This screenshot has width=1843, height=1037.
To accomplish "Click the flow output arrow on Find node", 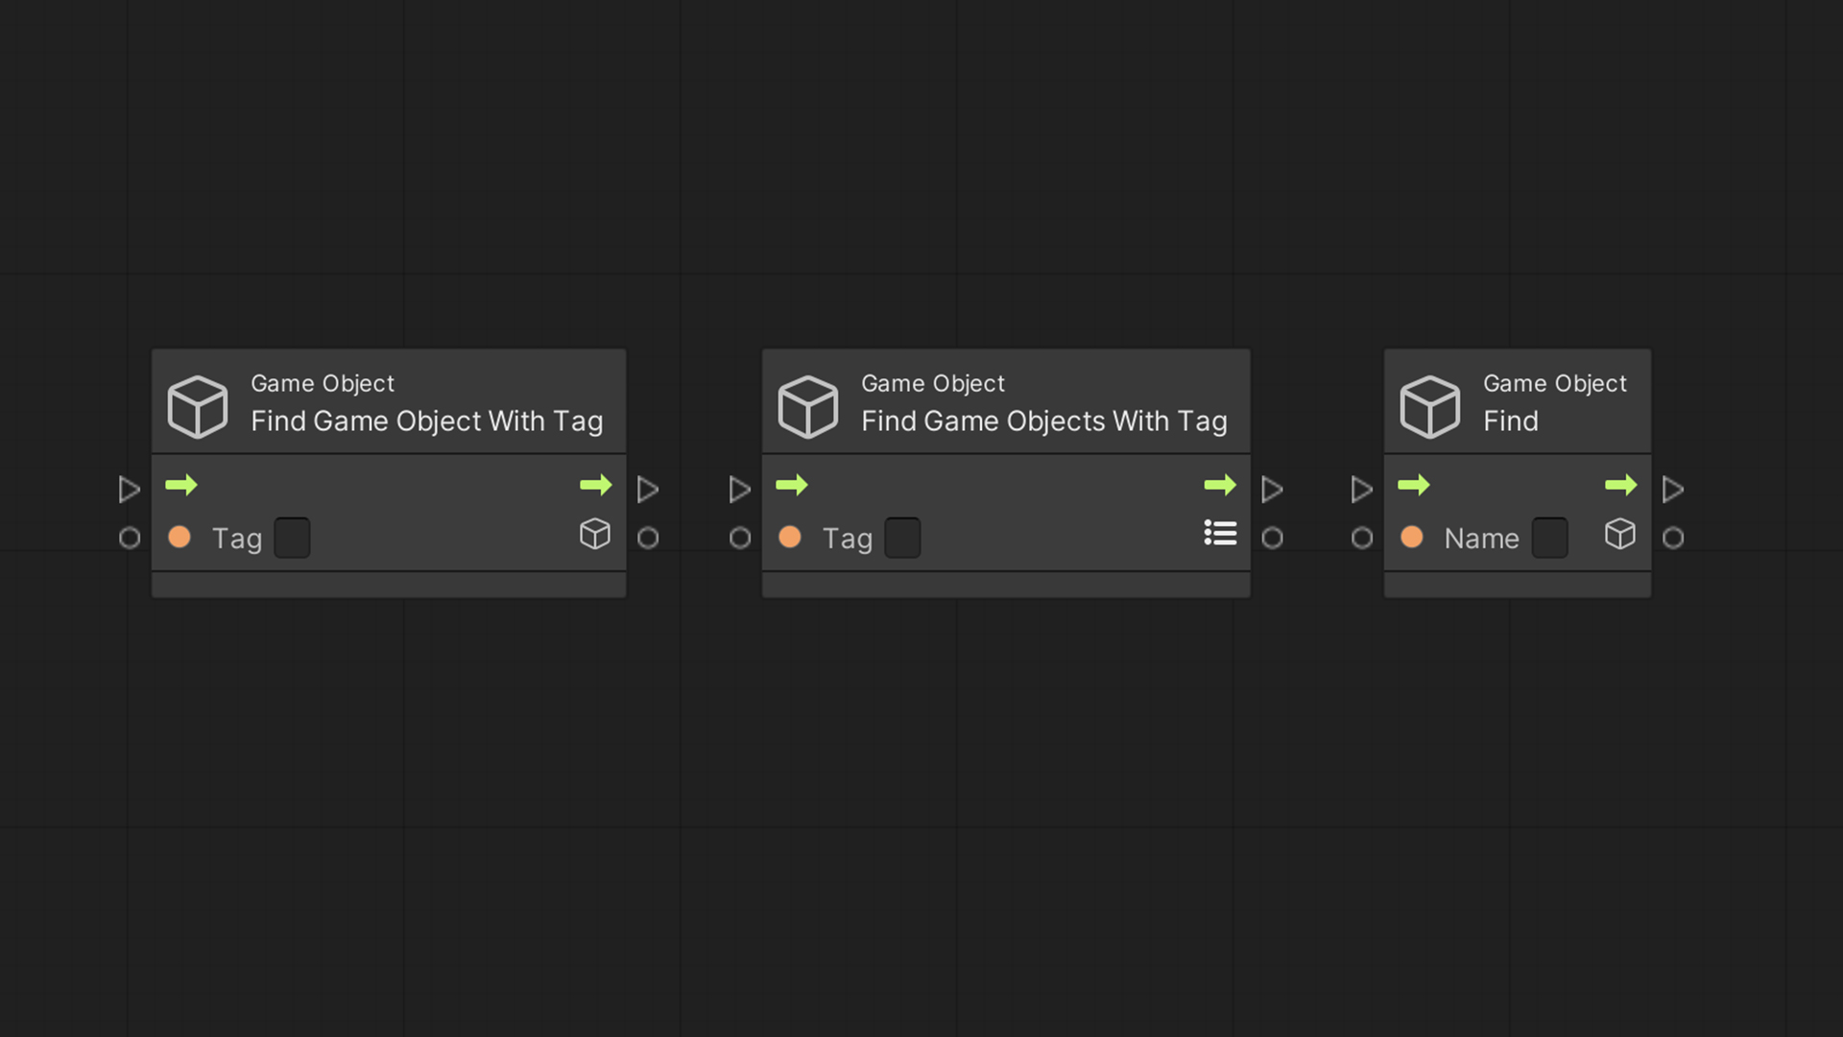I will [x=1621, y=486].
